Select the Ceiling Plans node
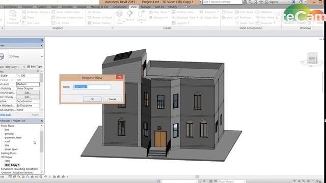Image resolution: width=326 pixels, height=183 pixels. 9,154
